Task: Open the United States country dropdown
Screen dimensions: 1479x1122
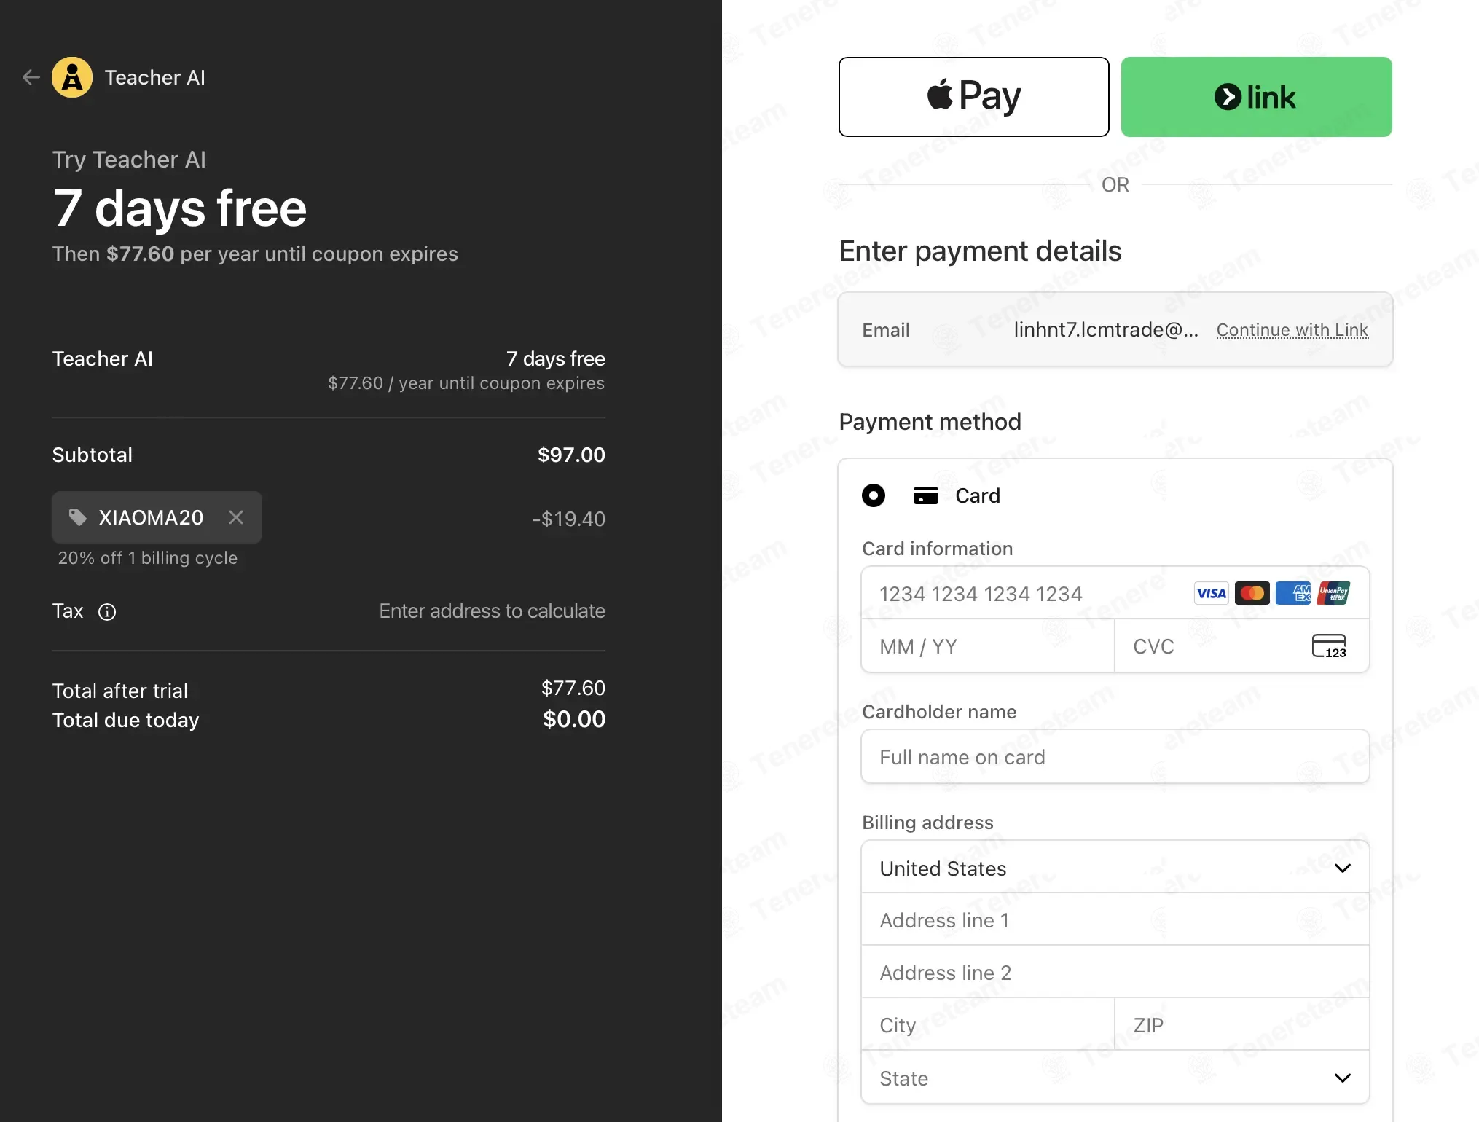Action: (x=1115, y=868)
